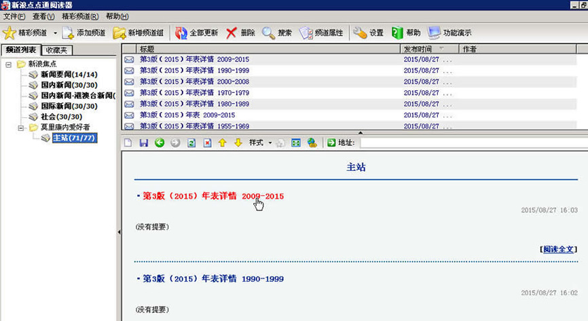
Task: Switch to the 收藏夹 tab
Action: (56, 50)
